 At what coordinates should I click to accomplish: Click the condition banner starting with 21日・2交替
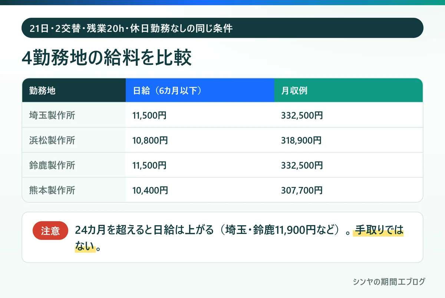(x=222, y=28)
